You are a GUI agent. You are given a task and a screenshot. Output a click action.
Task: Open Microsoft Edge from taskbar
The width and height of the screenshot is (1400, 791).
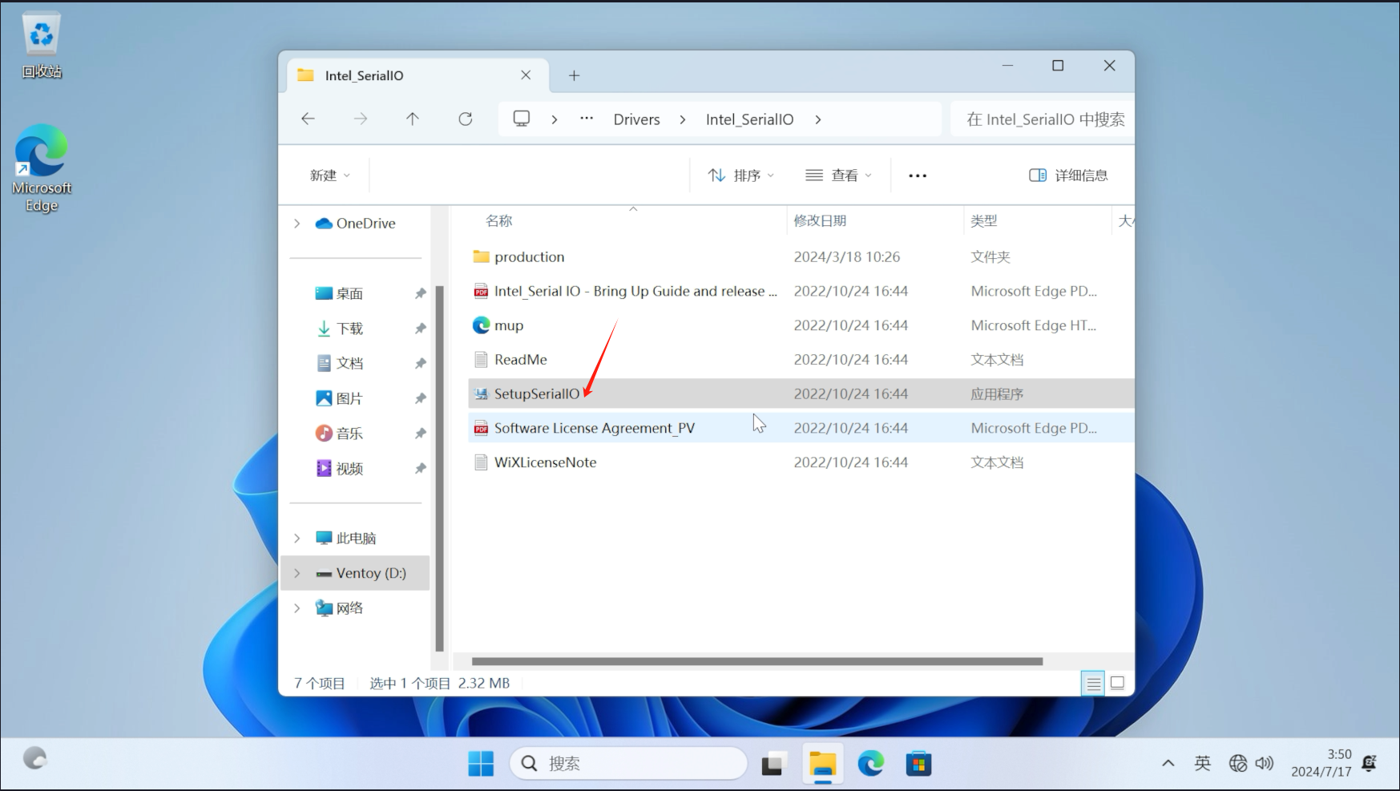pos(871,764)
